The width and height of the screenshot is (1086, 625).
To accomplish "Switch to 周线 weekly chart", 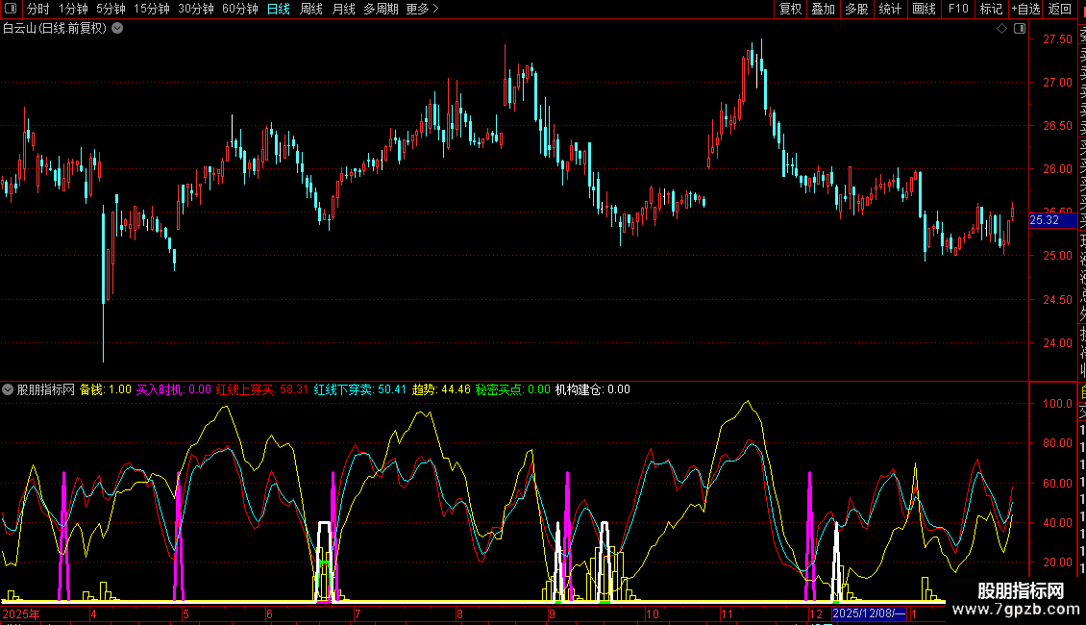I will [x=311, y=9].
